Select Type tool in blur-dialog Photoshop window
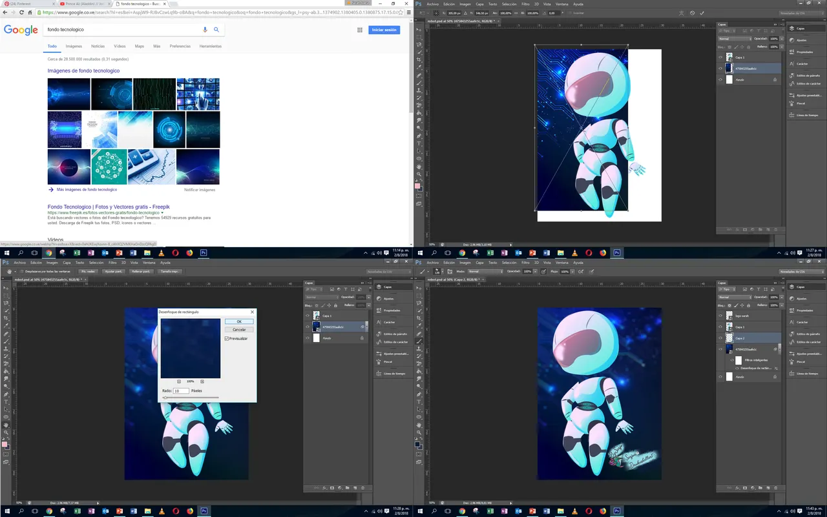This screenshot has height=517, width=827. tap(6, 401)
